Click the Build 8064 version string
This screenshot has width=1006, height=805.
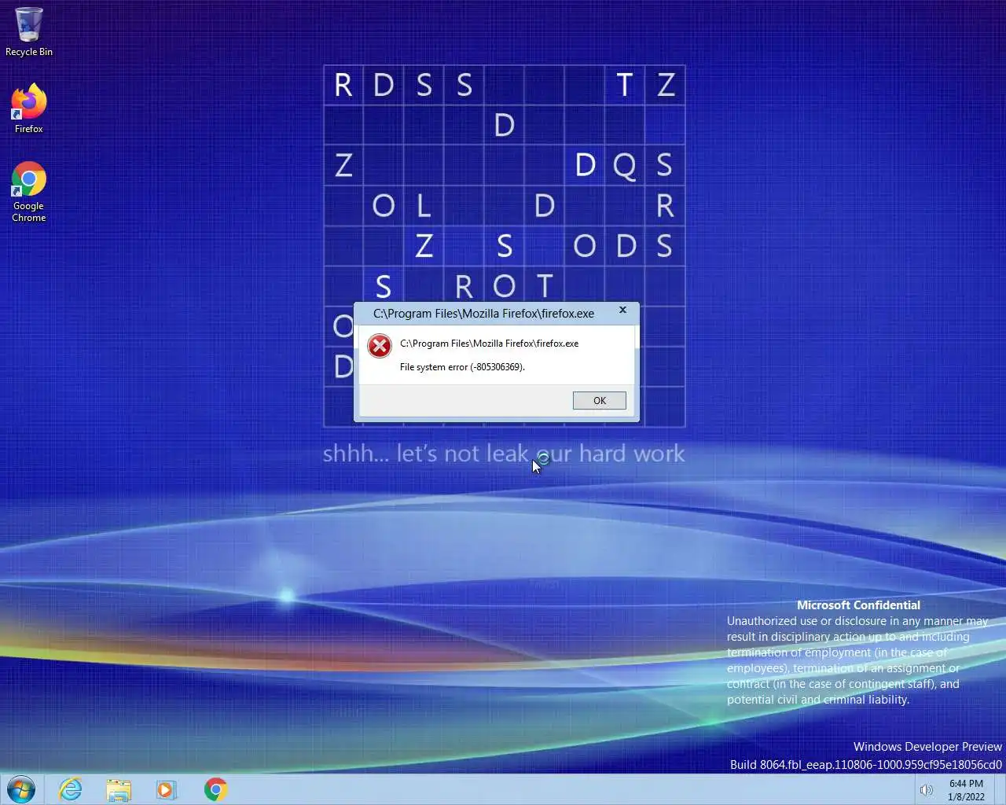point(866,765)
